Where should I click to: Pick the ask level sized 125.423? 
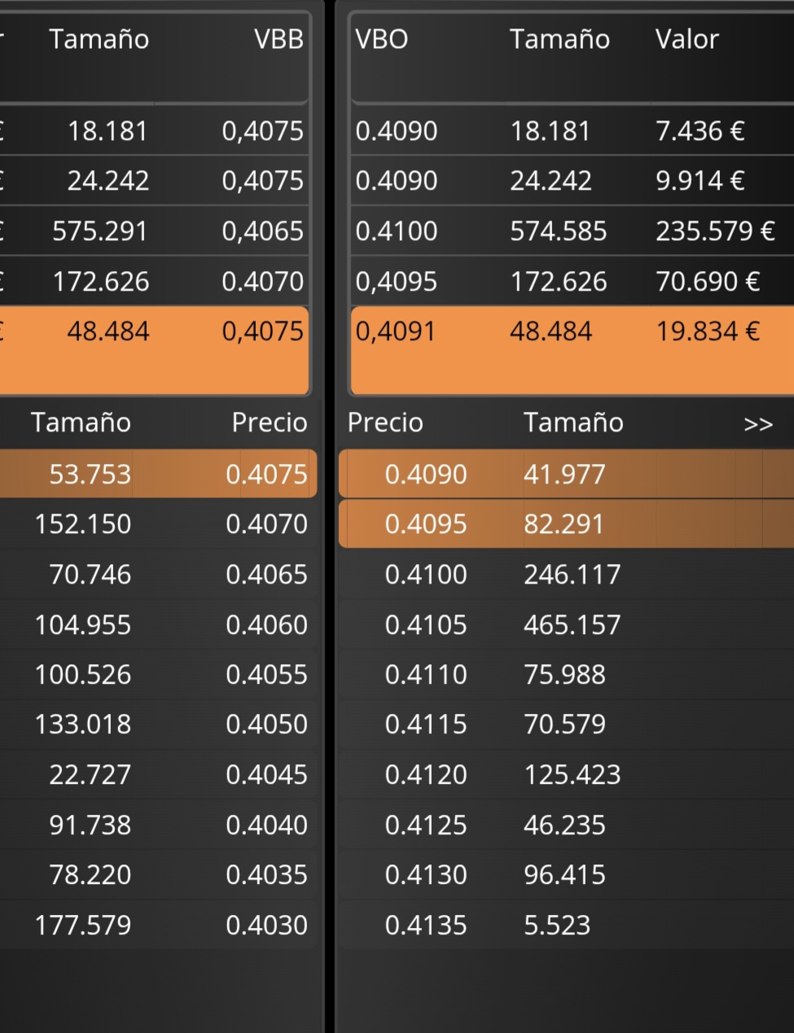tap(572, 774)
